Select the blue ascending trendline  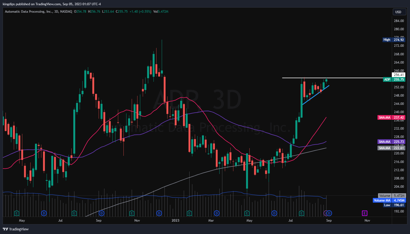pyautogui.click(x=316, y=95)
